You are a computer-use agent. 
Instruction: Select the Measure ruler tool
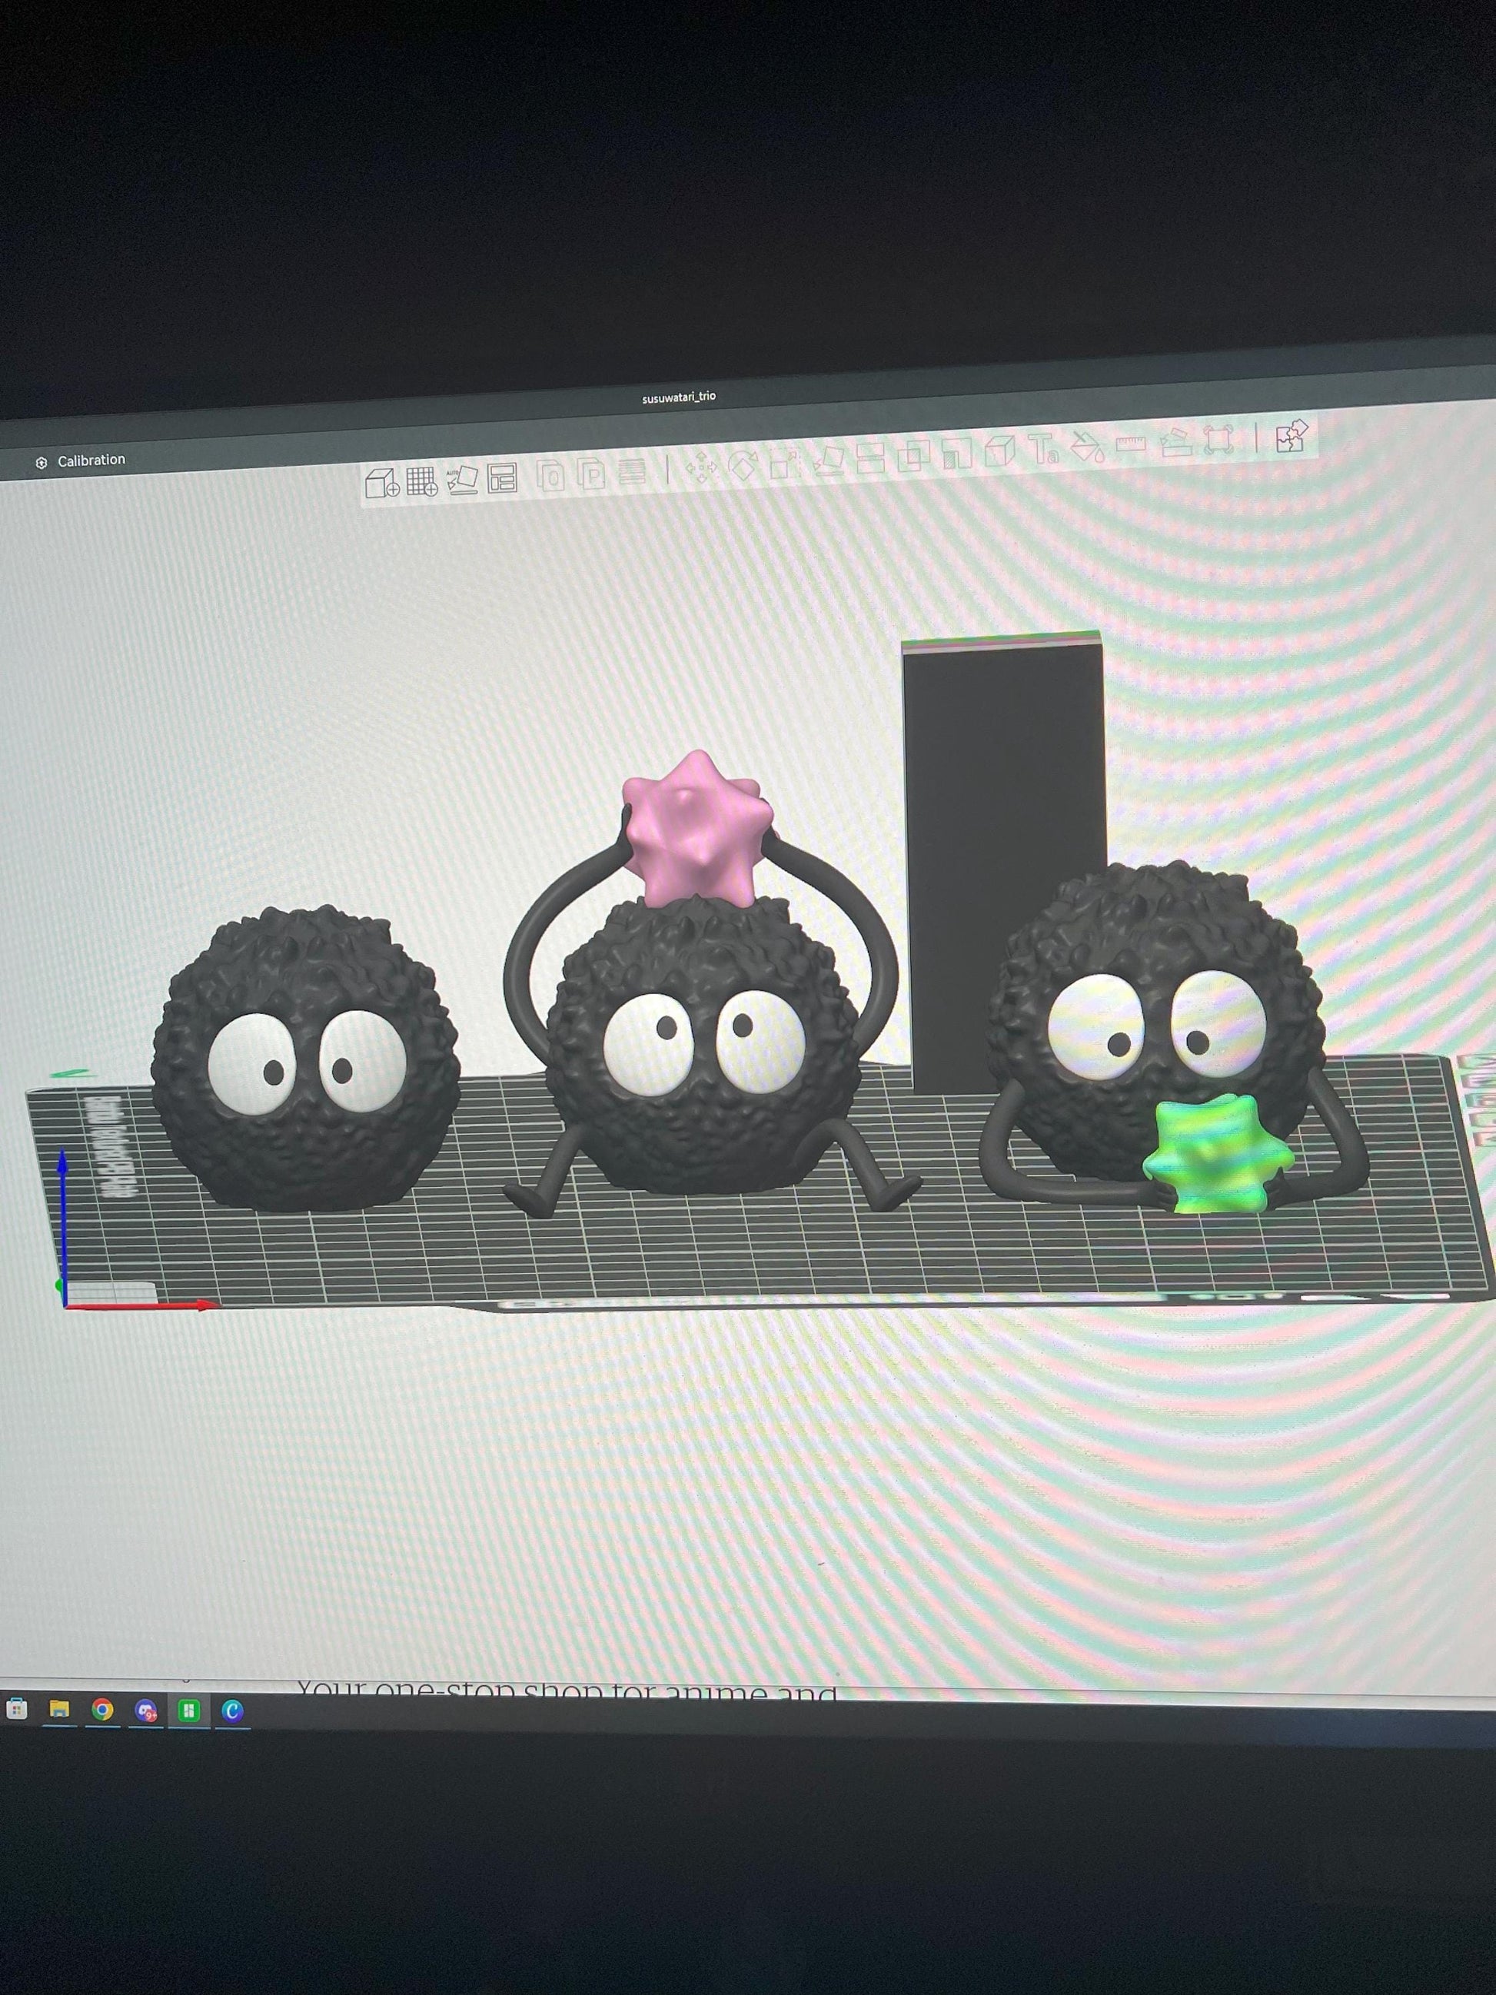1131,444
